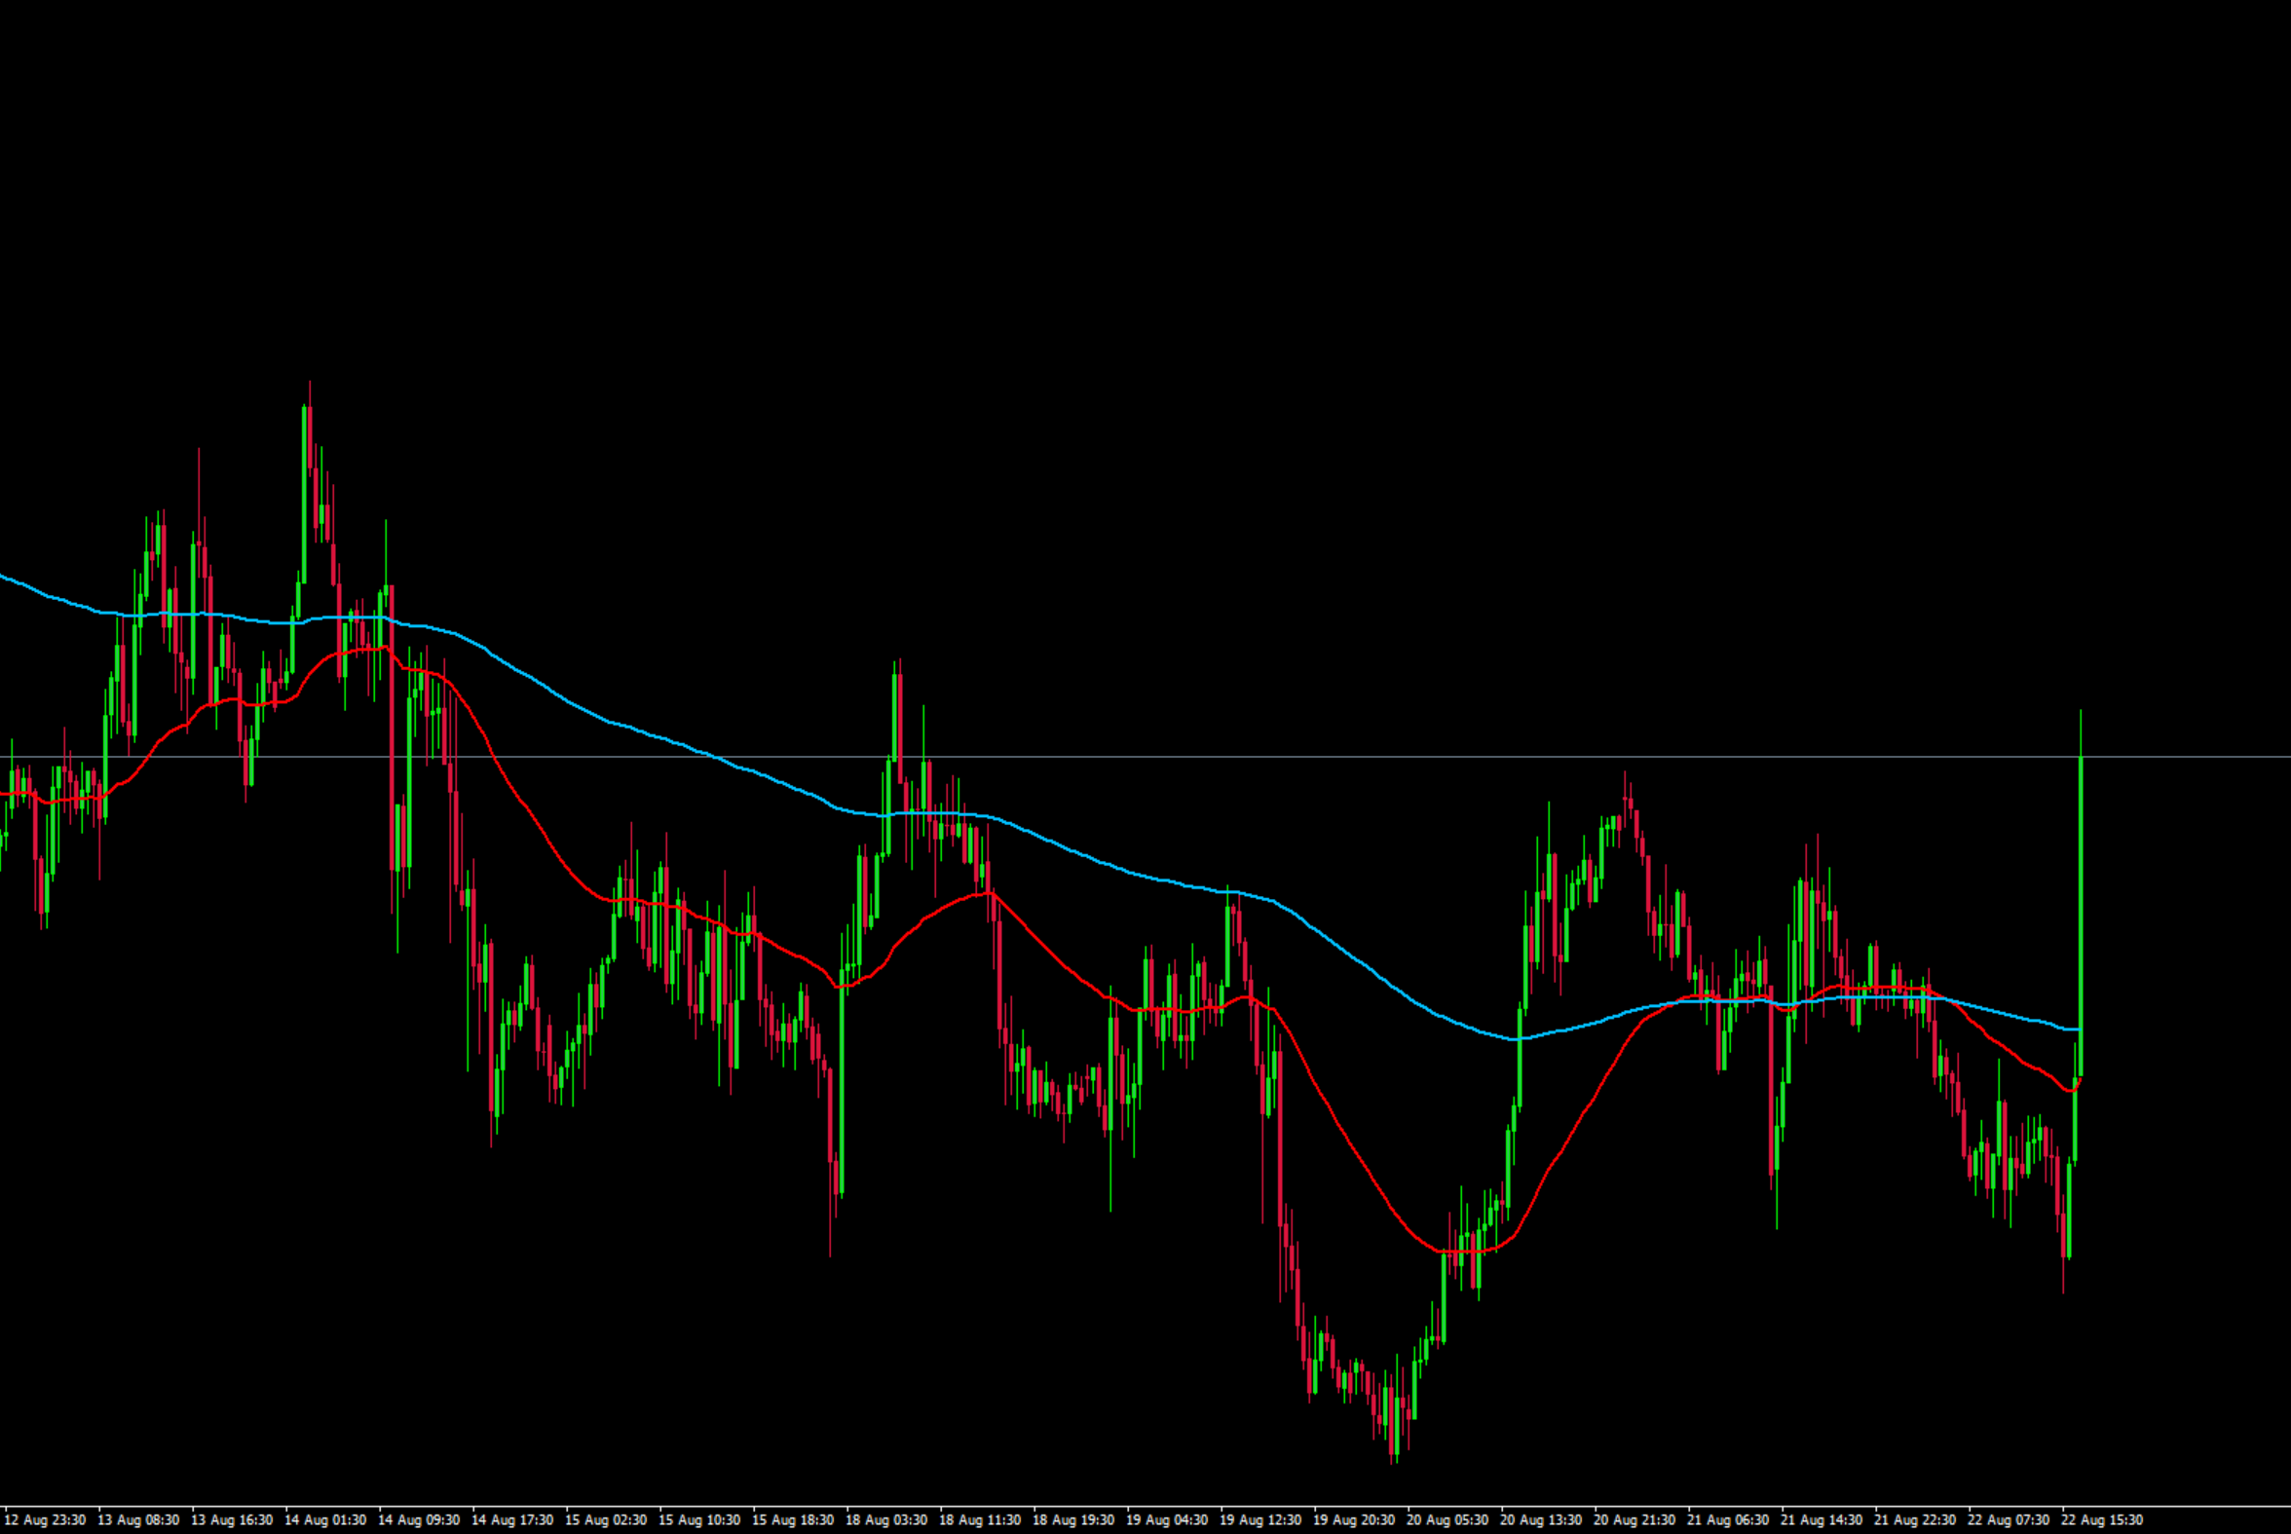Select the 20 Aug 05:30 axis label
Viewport: 2291px width, 1534px height.
click(x=1446, y=1519)
